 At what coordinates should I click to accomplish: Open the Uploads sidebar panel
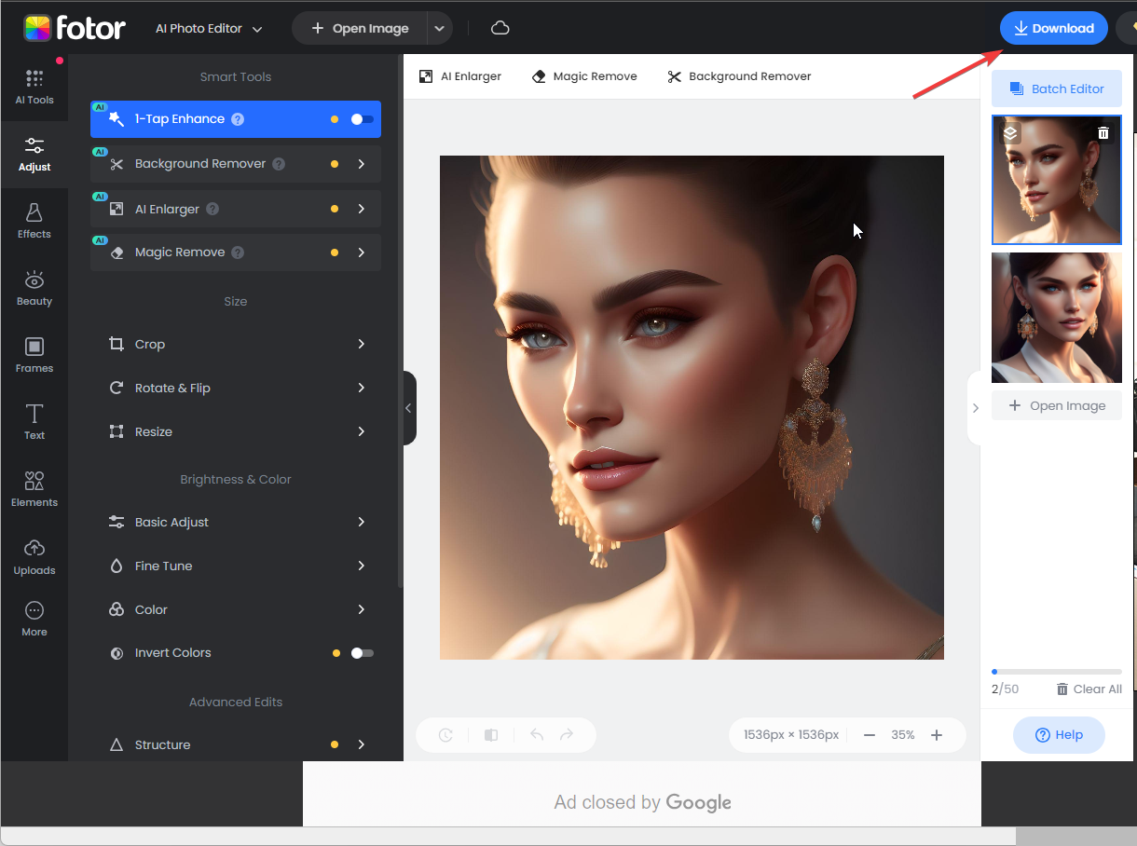coord(34,557)
